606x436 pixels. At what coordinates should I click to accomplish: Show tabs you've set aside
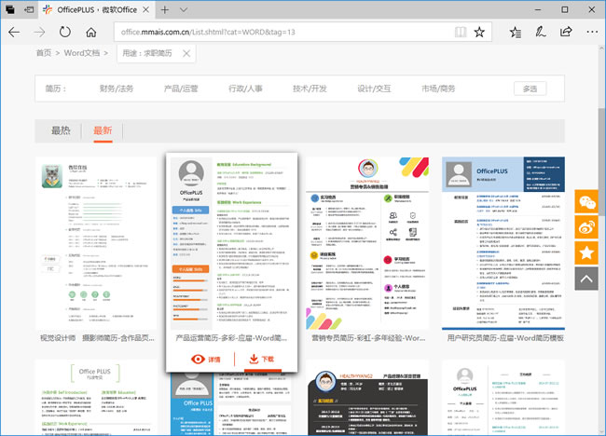pos(10,9)
